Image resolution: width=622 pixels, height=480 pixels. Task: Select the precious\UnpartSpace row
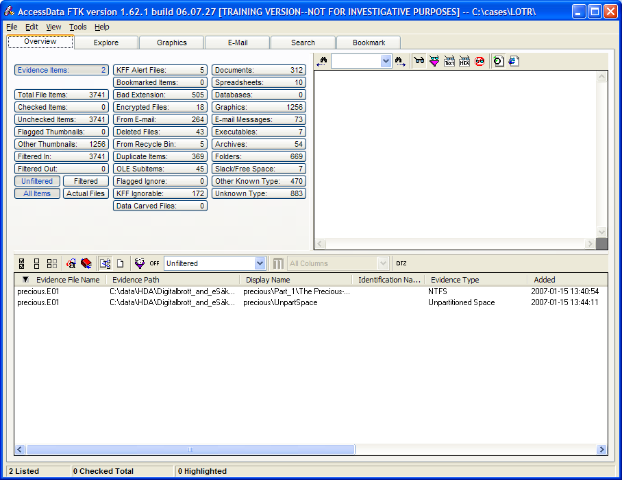coord(310,302)
